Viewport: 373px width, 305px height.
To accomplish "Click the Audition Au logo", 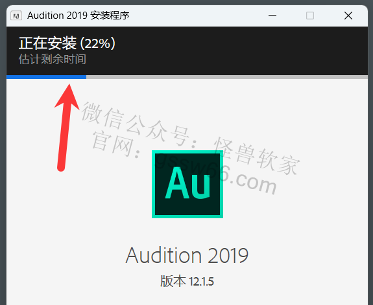I will click(x=187, y=184).
